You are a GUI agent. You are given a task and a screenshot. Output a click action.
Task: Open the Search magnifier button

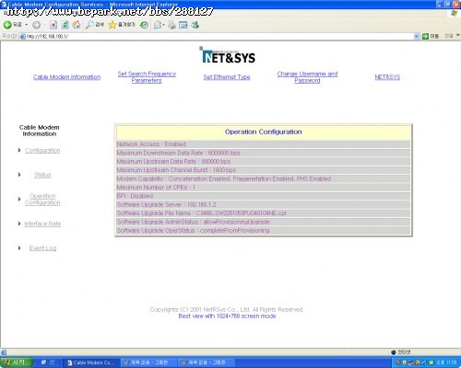95,25
